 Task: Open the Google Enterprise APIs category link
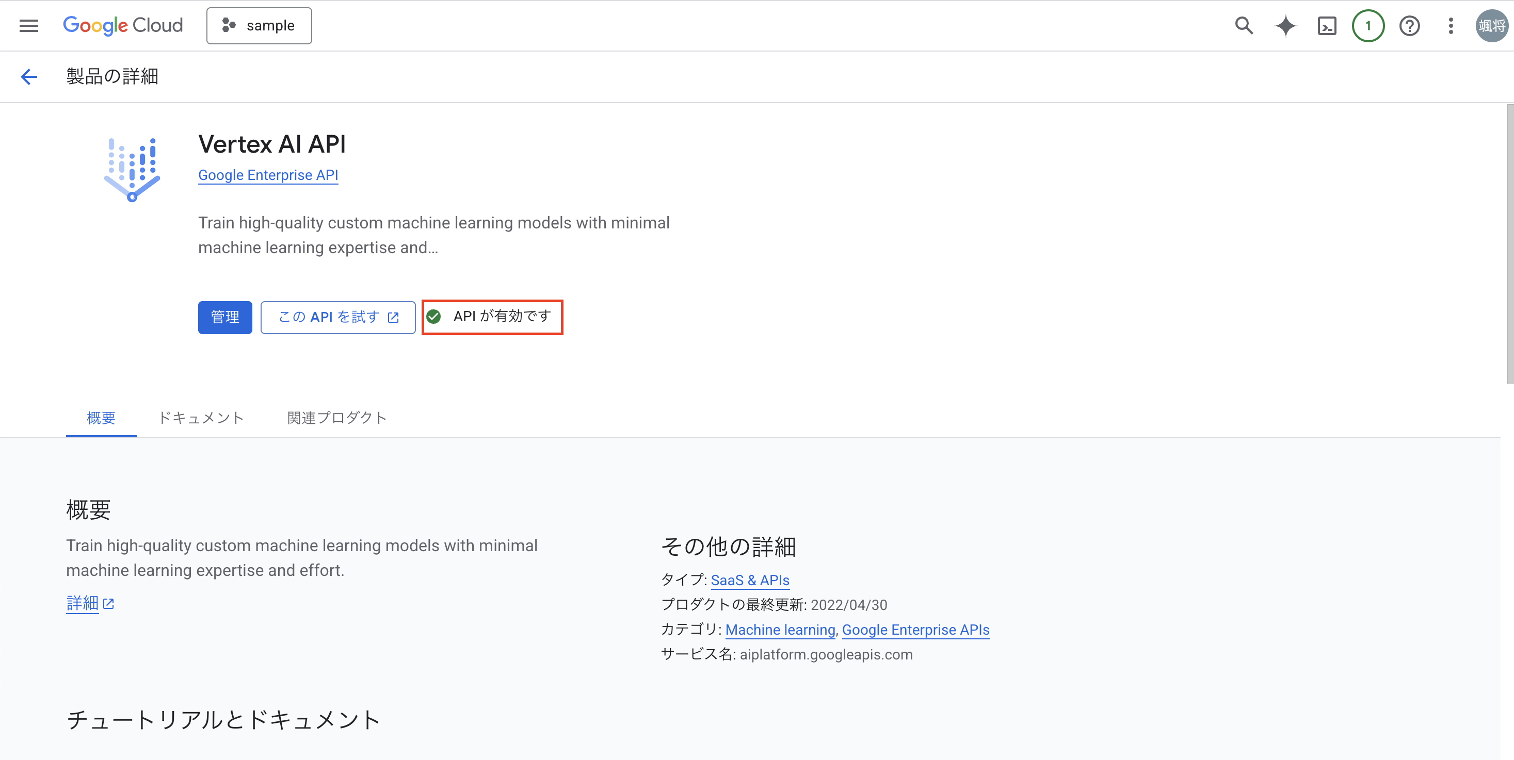[916, 630]
